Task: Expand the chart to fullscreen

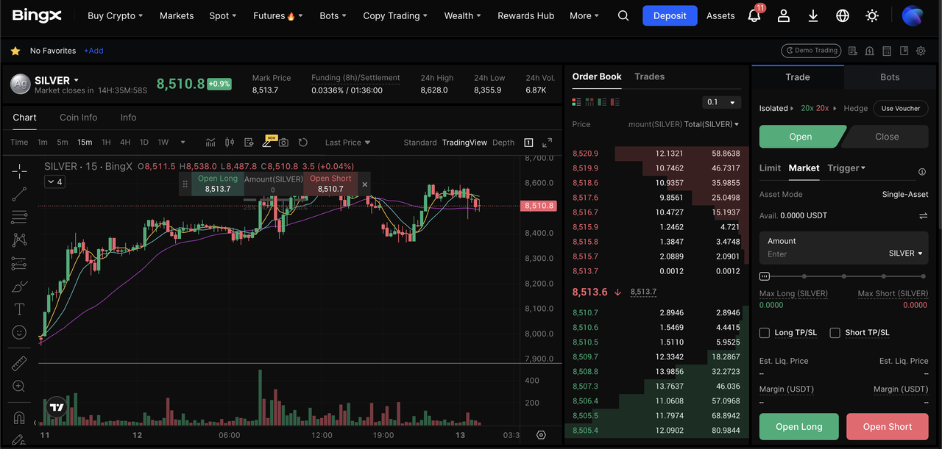Action: tap(547, 143)
